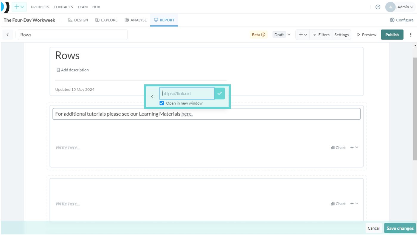Focus the link URL input field
Screen dimensions: 419x235
click(187, 94)
